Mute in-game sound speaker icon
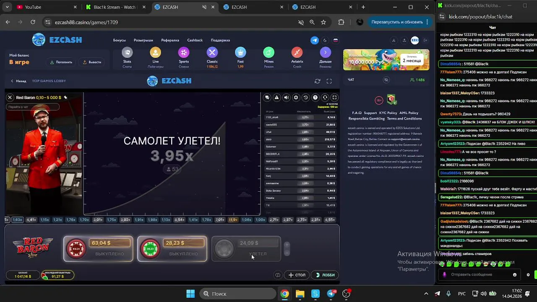This screenshot has width=537, height=302. [286, 97]
